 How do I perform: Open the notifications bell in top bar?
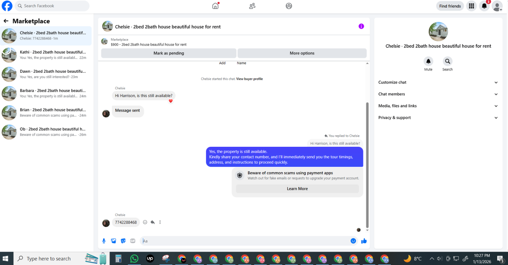click(x=484, y=6)
